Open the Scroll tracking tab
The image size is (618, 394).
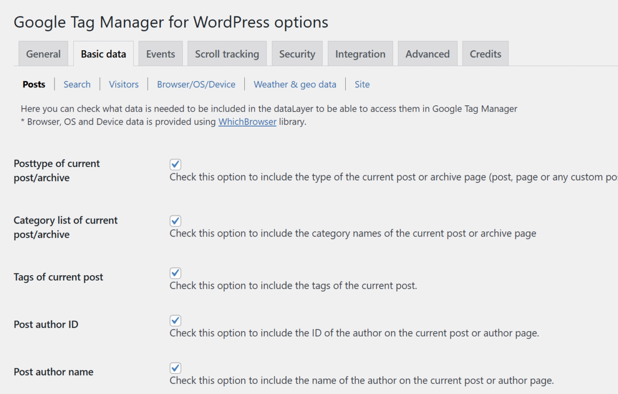[227, 54]
